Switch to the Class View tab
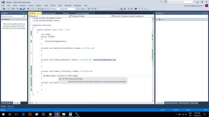This screenshot has height=117, width=209. 194,103
